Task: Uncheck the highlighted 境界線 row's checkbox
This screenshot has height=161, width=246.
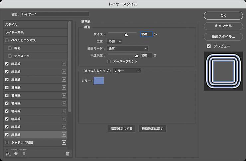Action: (7, 135)
